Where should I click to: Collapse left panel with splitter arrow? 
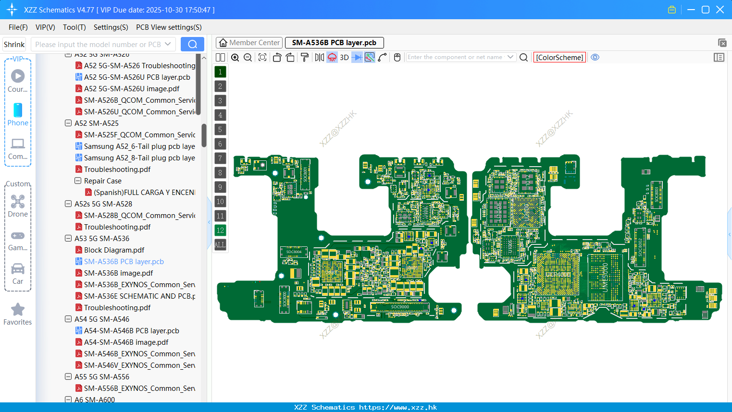coord(209,222)
